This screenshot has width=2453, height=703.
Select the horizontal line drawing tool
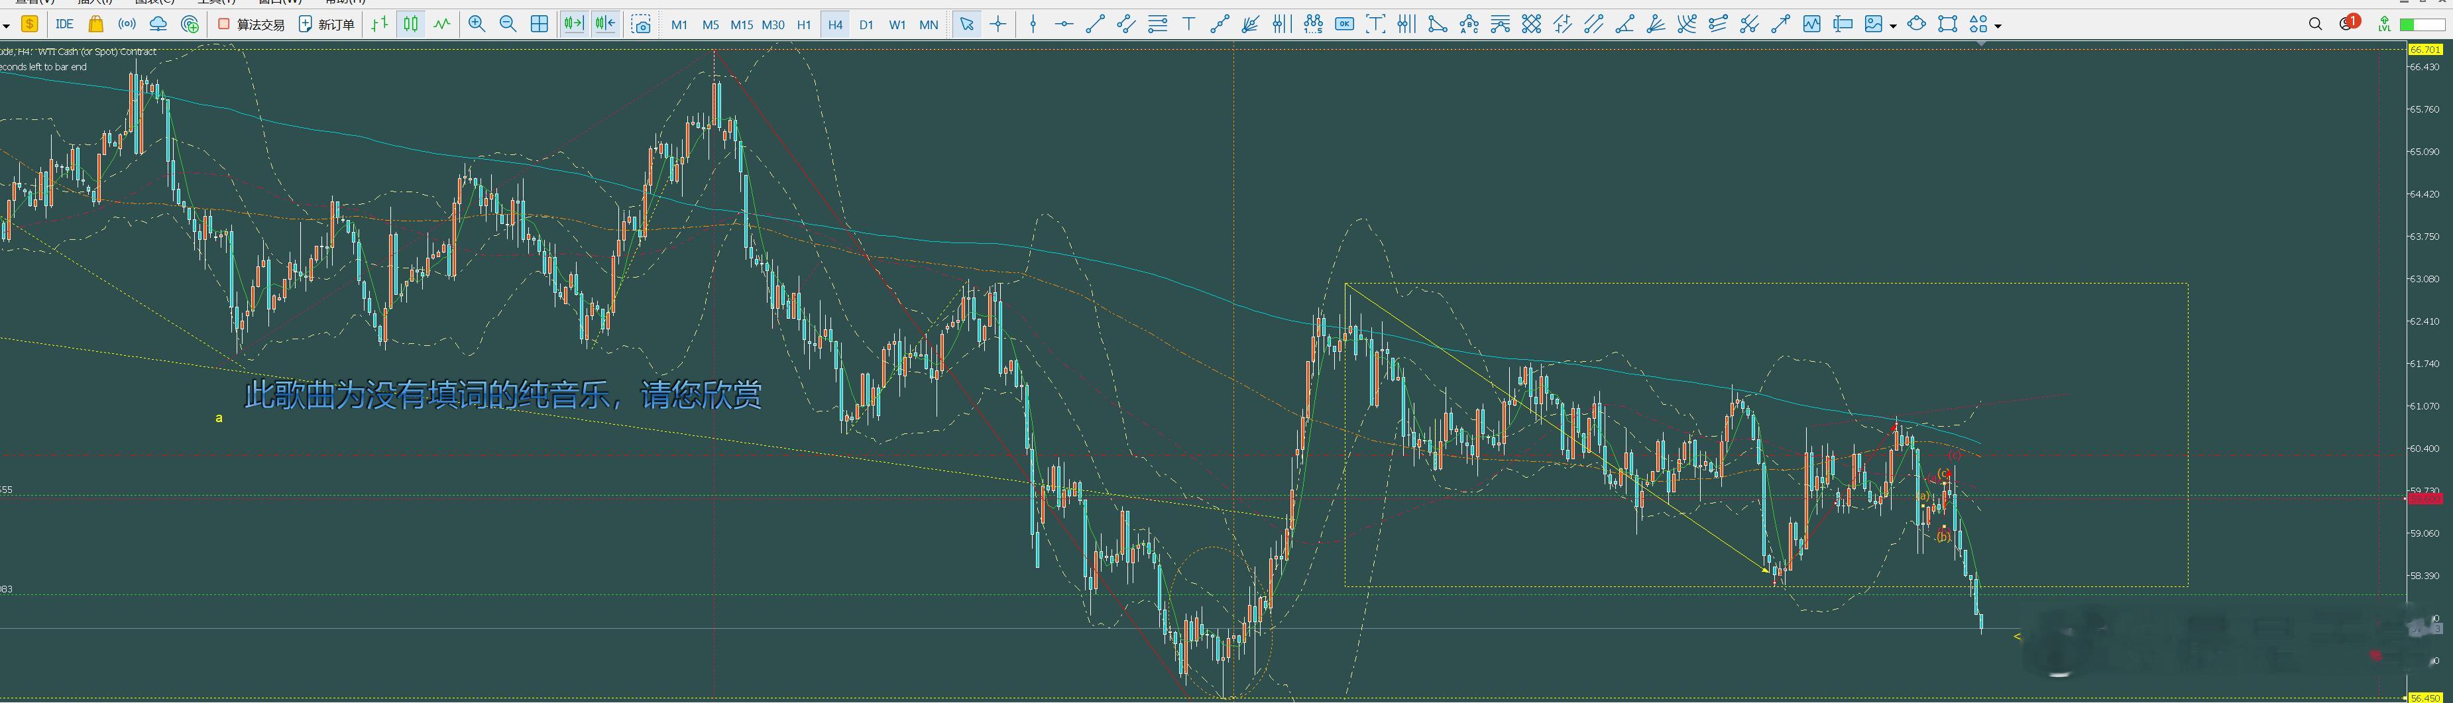tap(1064, 24)
